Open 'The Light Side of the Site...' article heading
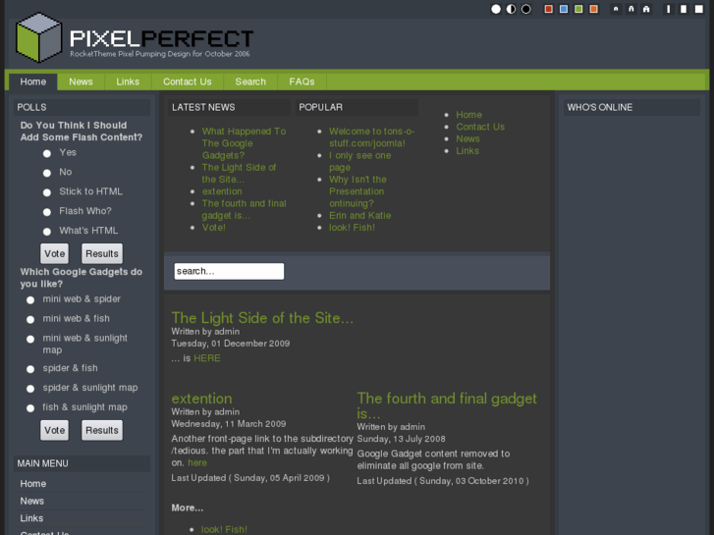 click(x=262, y=318)
